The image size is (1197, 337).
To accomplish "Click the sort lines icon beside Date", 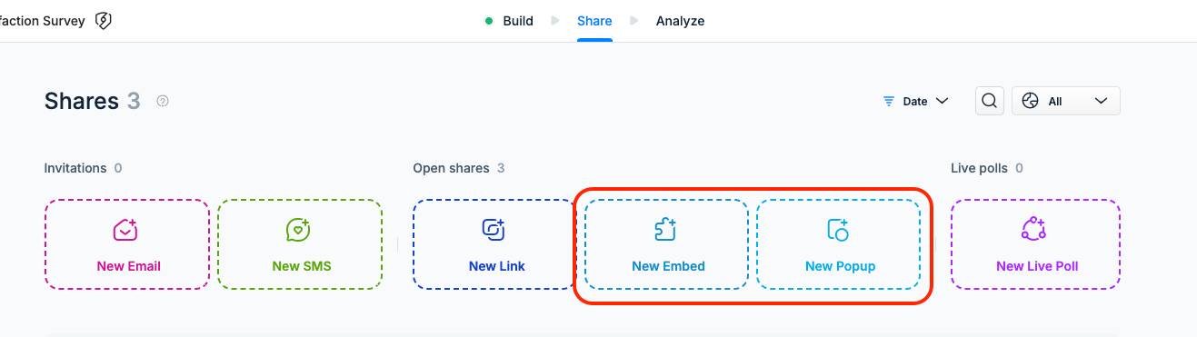I will tap(889, 102).
